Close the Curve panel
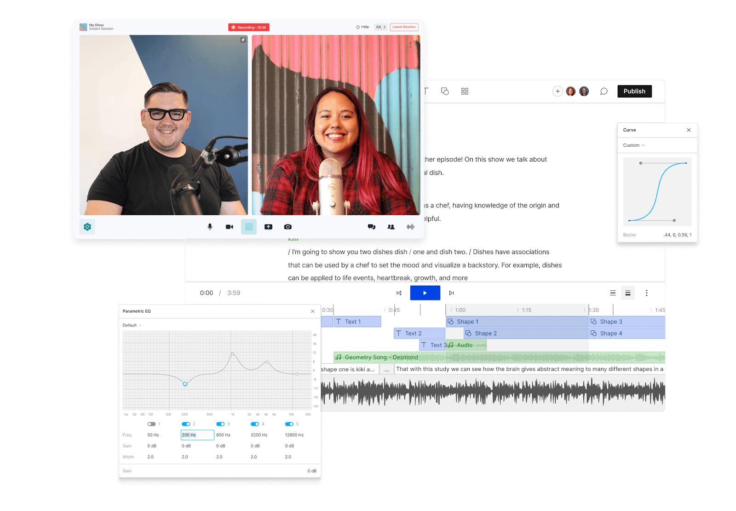 pyautogui.click(x=689, y=130)
